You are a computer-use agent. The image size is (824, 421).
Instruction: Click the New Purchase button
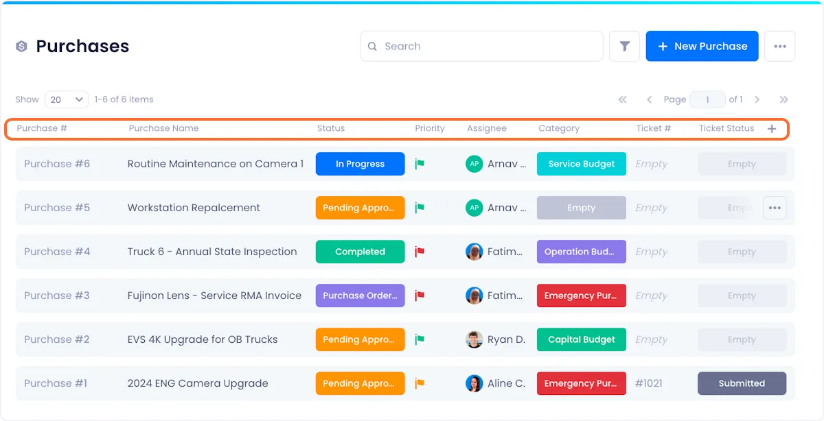702,46
